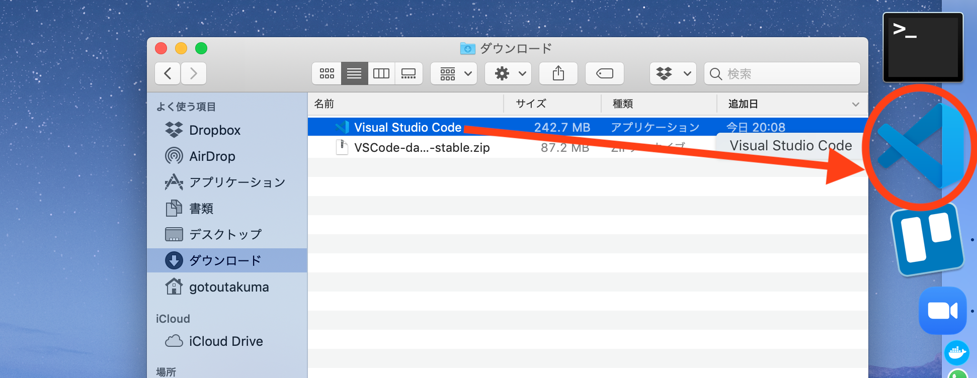Open Visual Studio Code from the Dock

[922, 147]
